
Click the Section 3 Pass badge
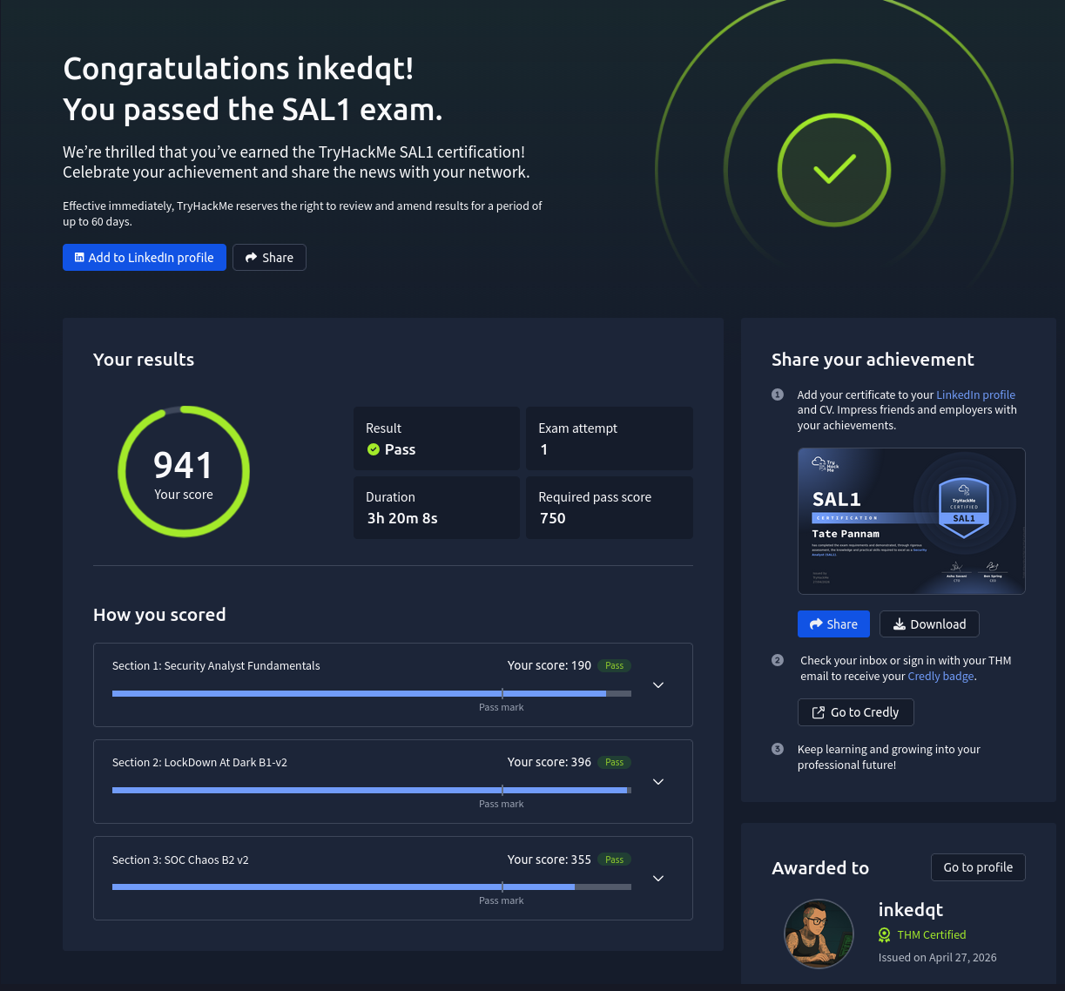pyautogui.click(x=614, y=860)
